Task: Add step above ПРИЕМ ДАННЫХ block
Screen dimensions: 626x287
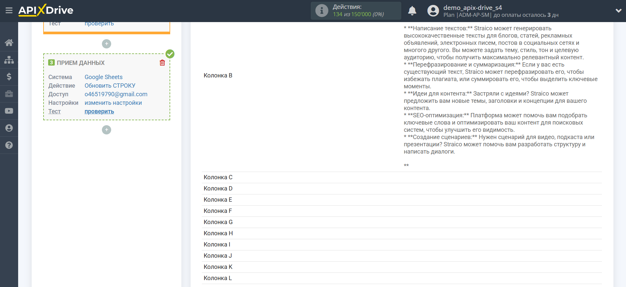Action: [107, 44]
